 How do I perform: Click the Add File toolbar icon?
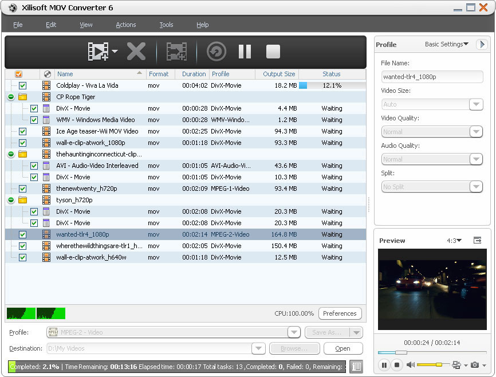click(x=99, y=52)
